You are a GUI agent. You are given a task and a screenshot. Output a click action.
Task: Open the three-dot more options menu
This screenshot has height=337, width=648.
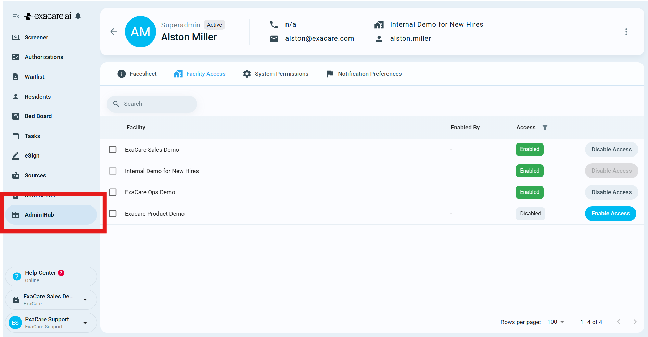(626, 32)
